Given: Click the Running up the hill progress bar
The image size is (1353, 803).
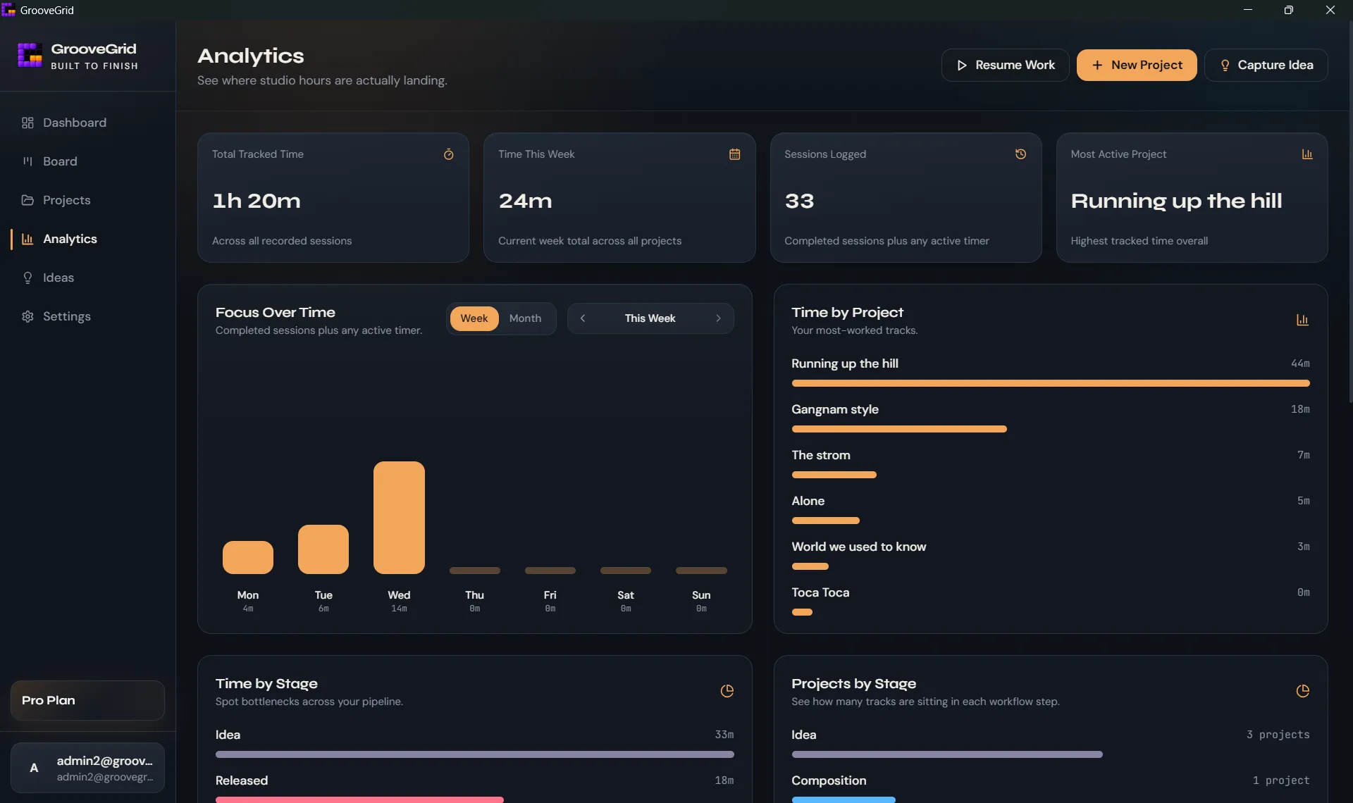Looking at the screenshot, I should click(1051, 383).
